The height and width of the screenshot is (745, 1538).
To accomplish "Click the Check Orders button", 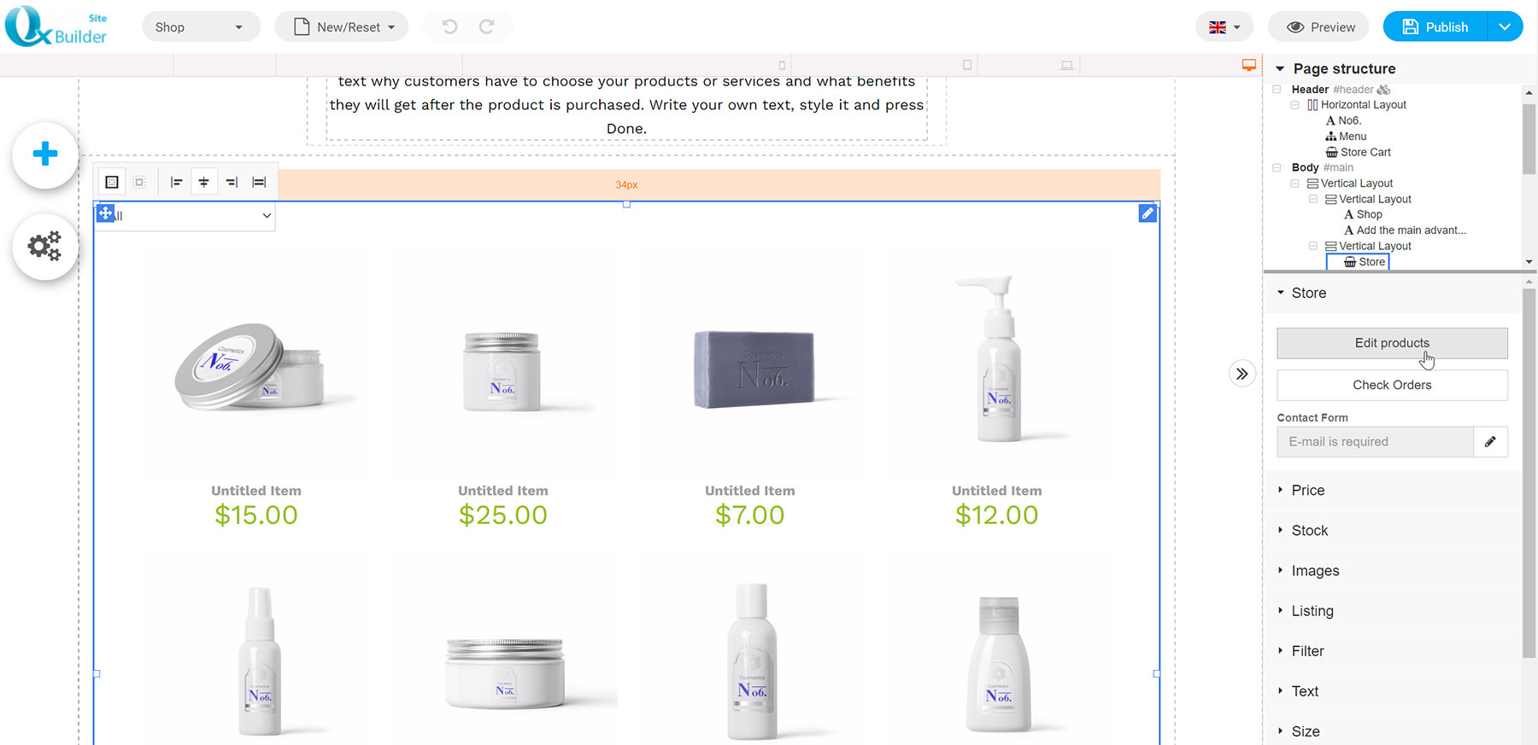I will [1392, 385].
